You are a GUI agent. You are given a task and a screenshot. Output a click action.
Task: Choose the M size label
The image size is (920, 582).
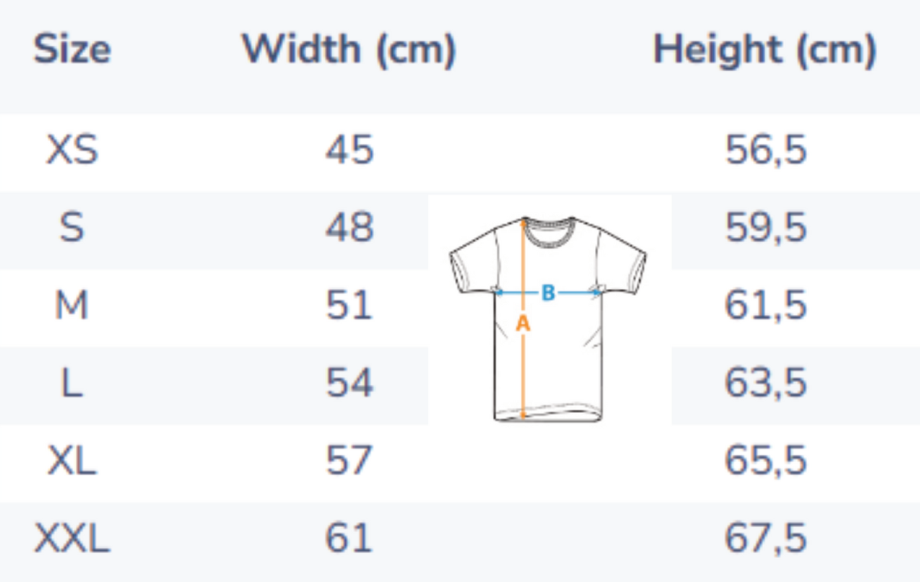tap(72, 305)
